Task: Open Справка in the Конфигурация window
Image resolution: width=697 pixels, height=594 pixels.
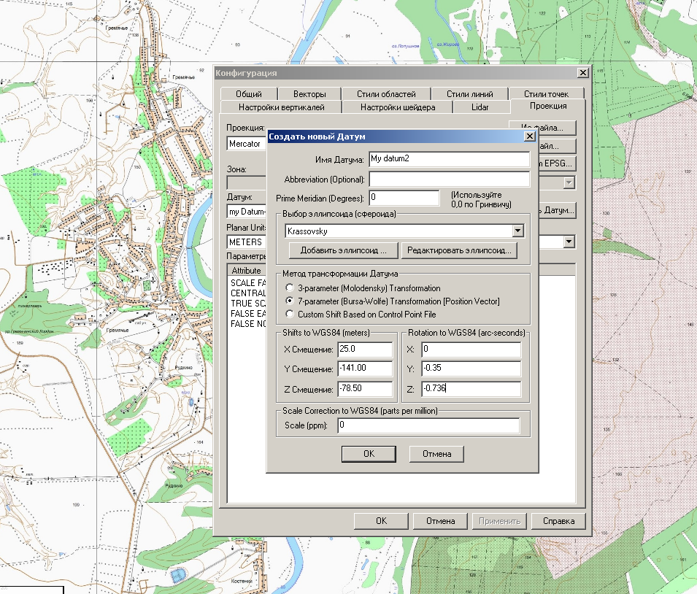Action: pos(558,521)
